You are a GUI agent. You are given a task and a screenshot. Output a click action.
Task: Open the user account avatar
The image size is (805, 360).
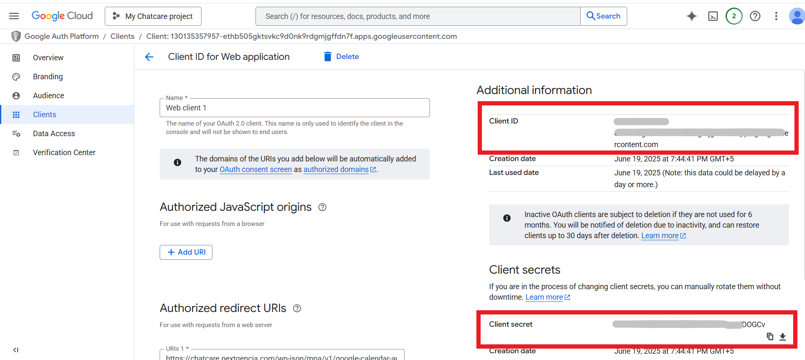point(797,16)
